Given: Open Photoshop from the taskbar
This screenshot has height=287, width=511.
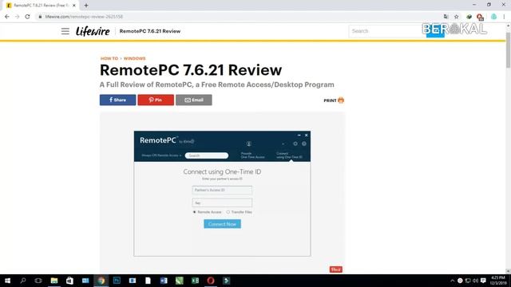Looking at the screenshot, I should (x=117, y=281).
